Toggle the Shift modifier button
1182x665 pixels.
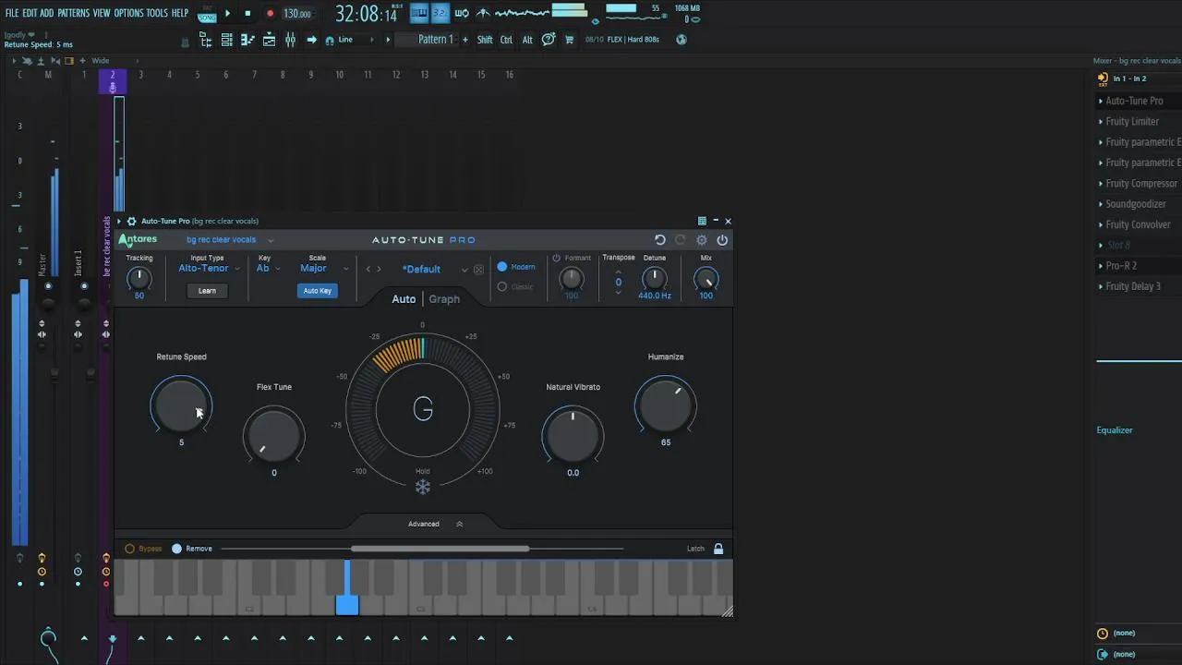click(485, 40)
